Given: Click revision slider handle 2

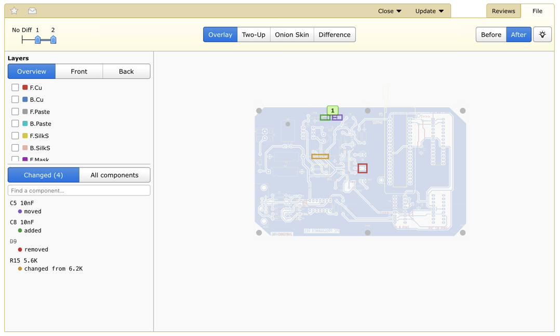Looking at the screenshot, I should point(53,39).
